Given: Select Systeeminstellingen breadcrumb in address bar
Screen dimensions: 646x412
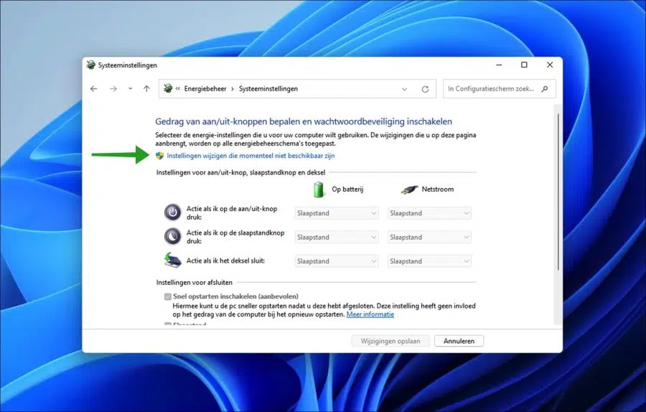Looking at the screenshot, I should coord(268,88).
